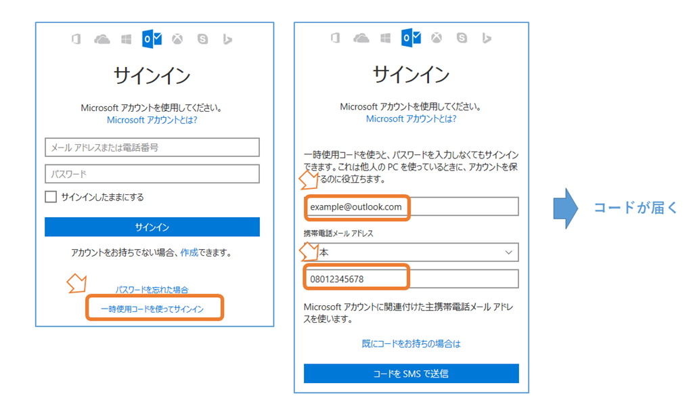Image resolution: width=693 pixels, height=400 pixels.
Task: Click 一時使用コードを使ってサインイン link
Action: (152, 309)
